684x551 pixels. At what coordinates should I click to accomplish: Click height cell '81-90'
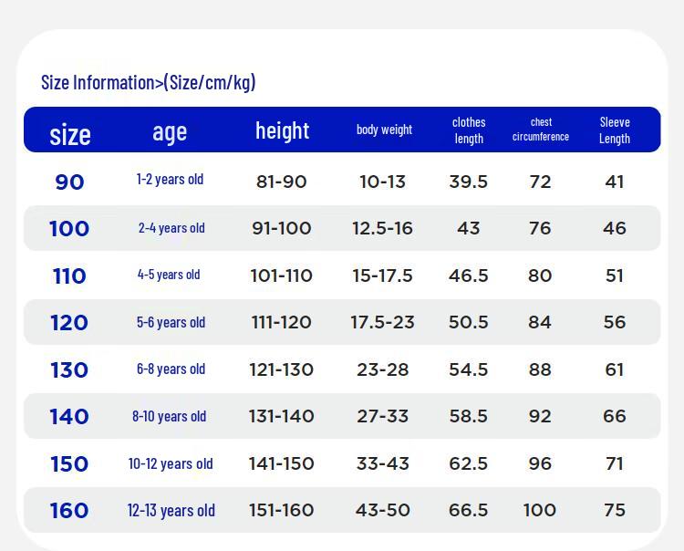[282, 182]
